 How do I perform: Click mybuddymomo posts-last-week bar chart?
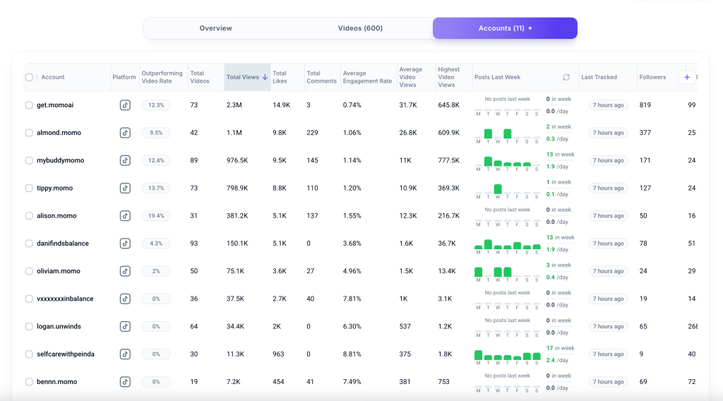point(508,162)
